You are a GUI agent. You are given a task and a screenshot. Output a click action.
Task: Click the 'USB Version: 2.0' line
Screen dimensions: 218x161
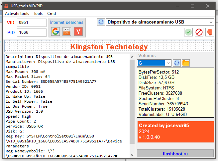click(x=24, y=111)
